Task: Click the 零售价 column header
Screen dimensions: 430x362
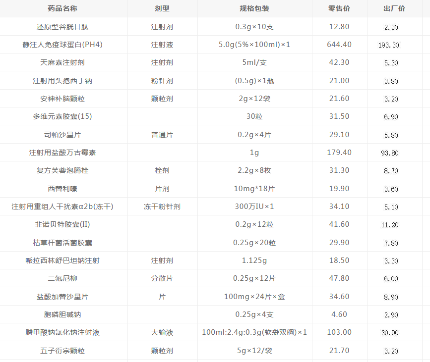Action: (x=339, y=8)
